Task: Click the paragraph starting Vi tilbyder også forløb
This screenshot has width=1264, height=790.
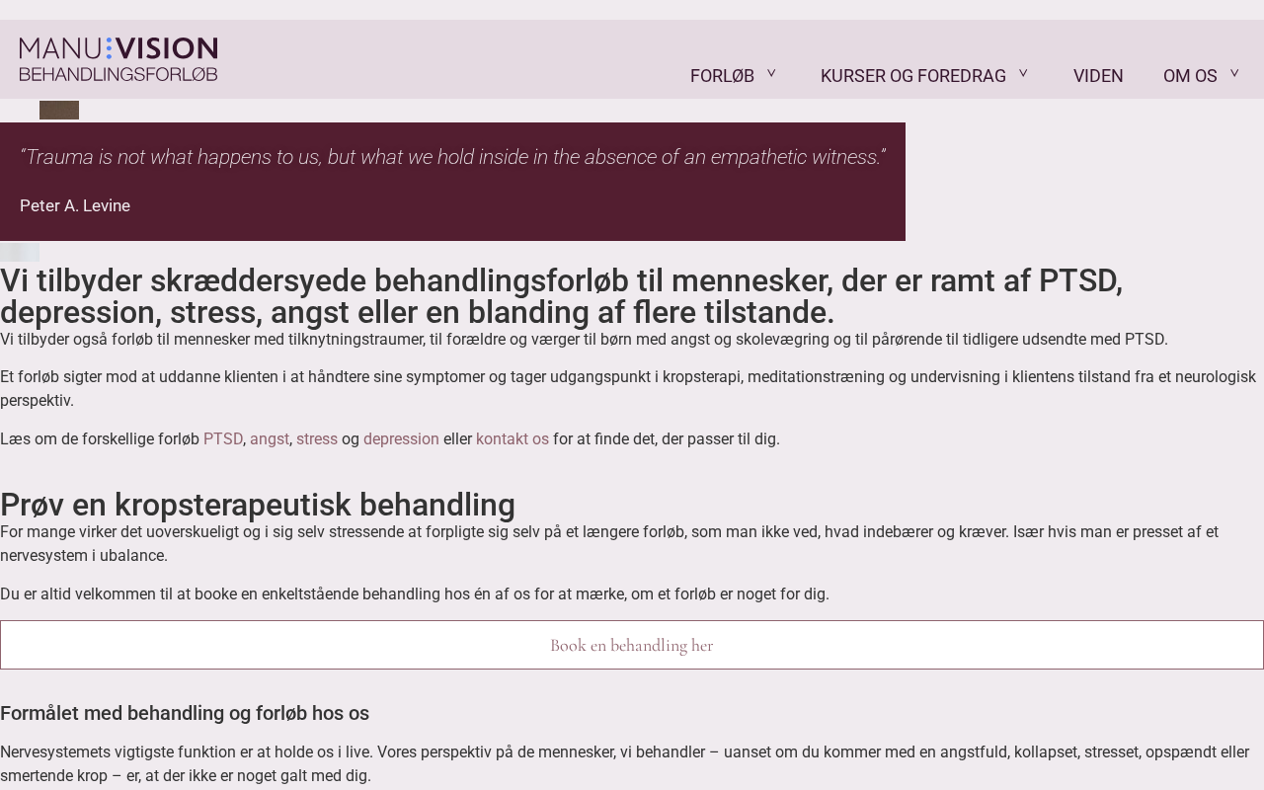Action: pos(584,340)
